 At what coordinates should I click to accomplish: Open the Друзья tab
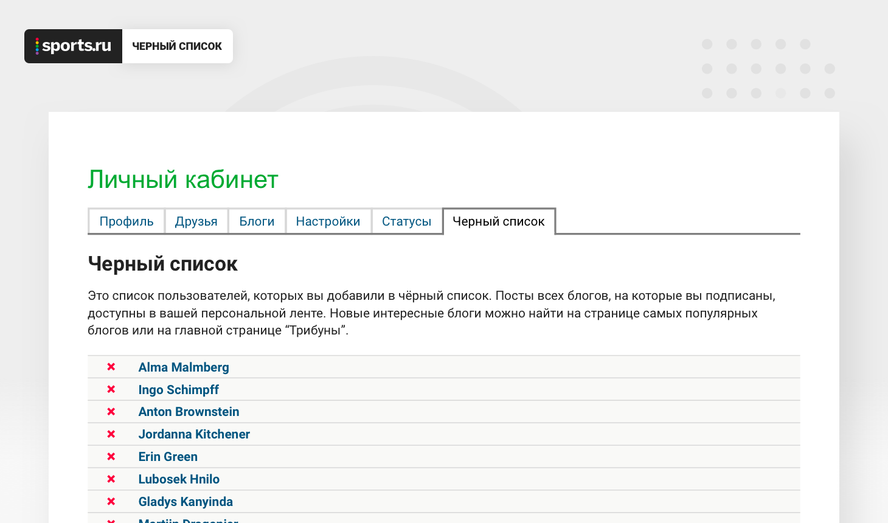[x=196, y=221]
